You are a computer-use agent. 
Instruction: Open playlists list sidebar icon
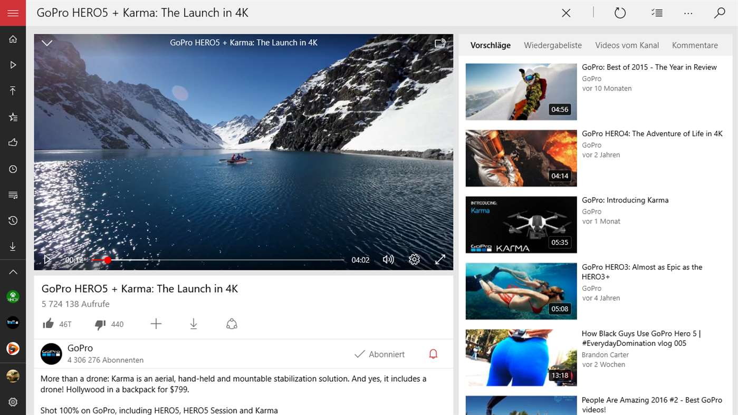[x=13, y=195]
